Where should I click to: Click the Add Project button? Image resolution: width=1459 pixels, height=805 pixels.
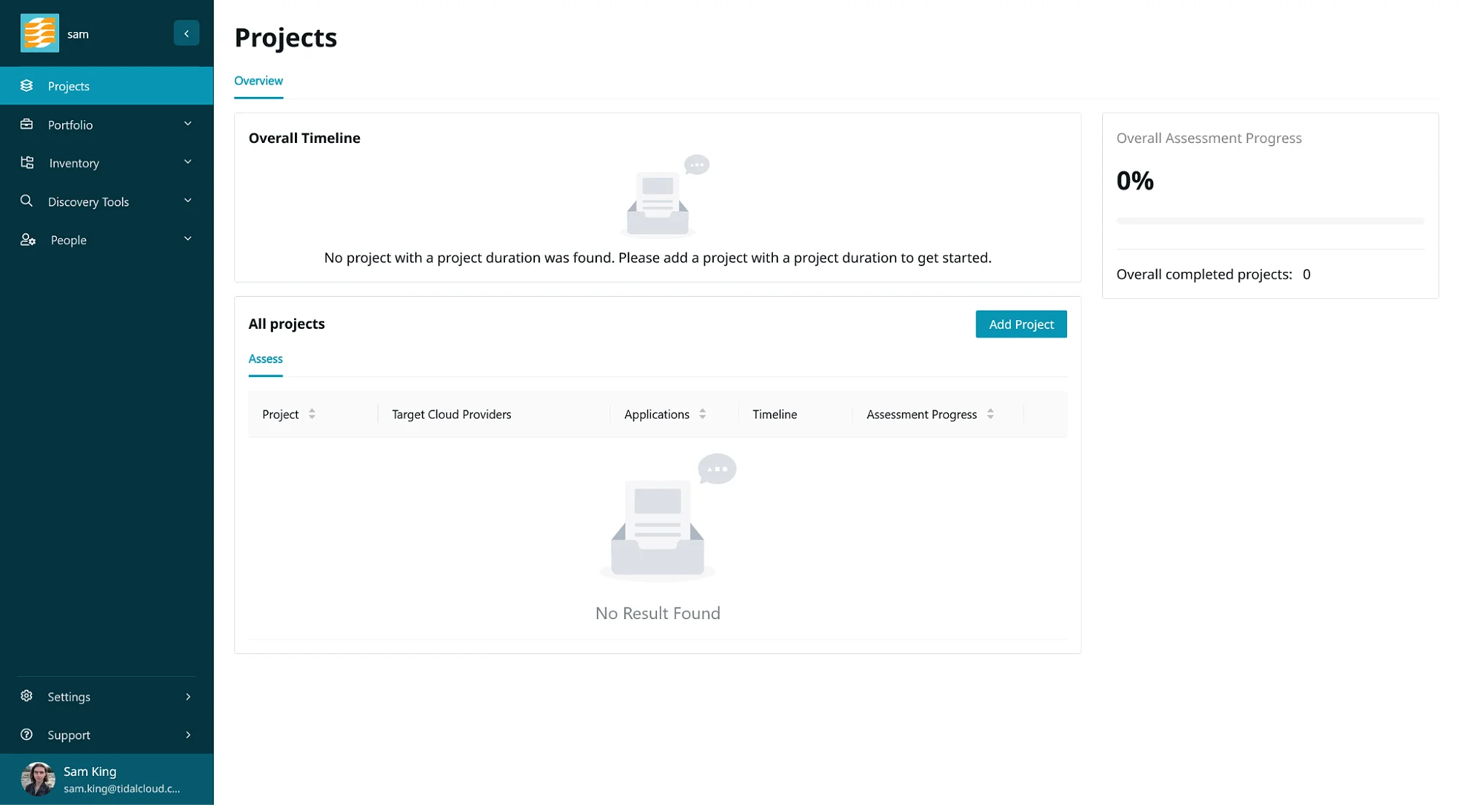(1022, 324)
